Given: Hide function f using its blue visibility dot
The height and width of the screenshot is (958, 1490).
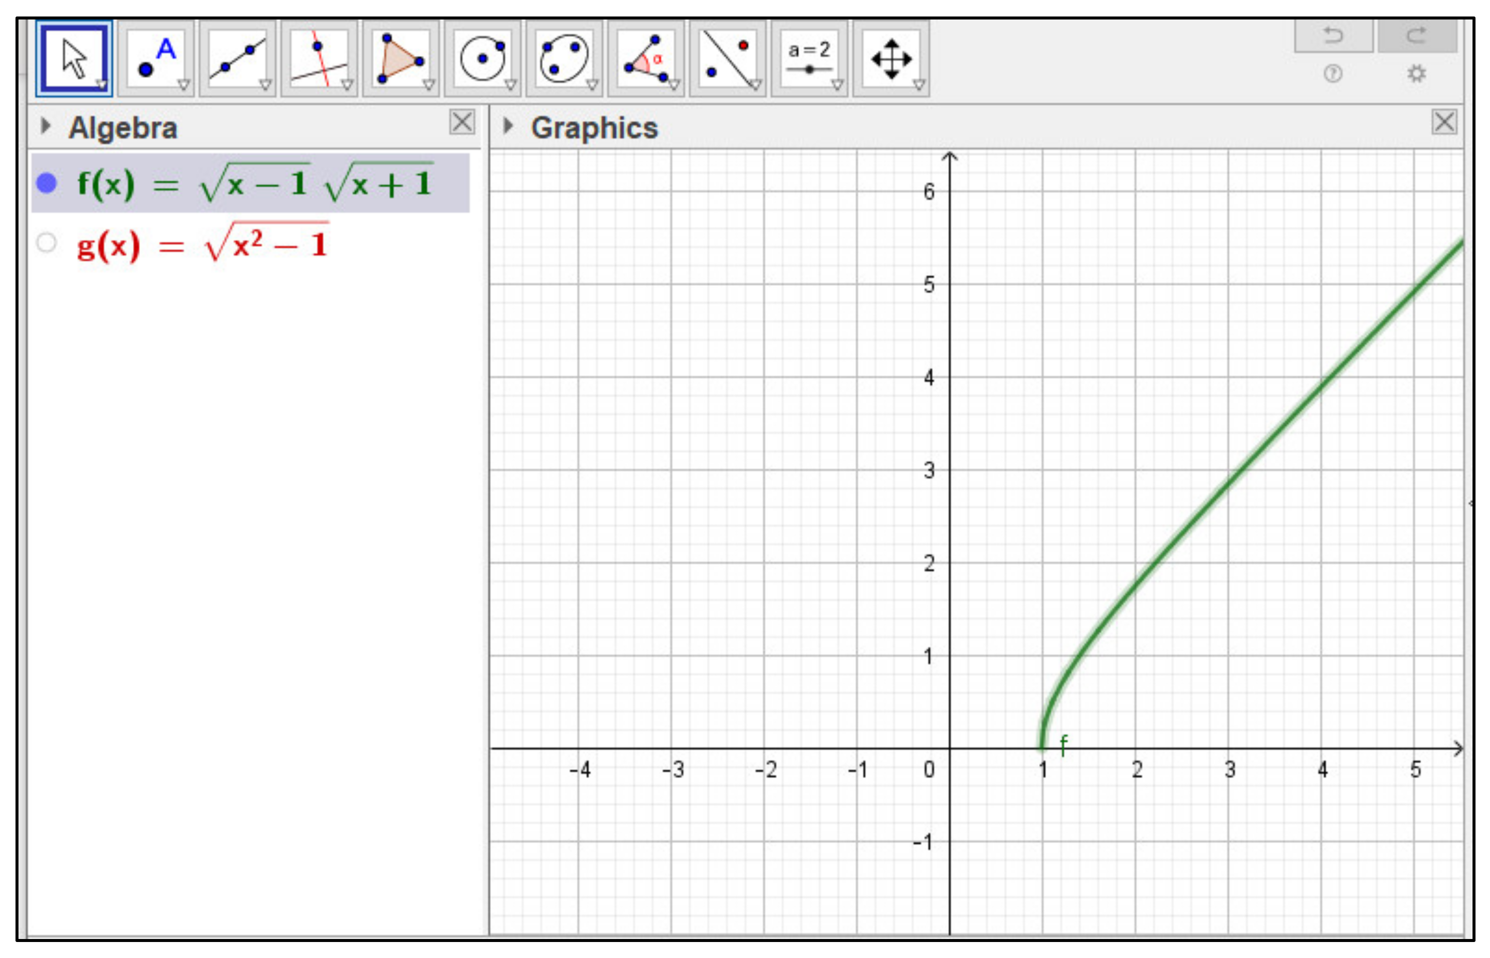Looking at the screenshot, I should tap(46, 183).
